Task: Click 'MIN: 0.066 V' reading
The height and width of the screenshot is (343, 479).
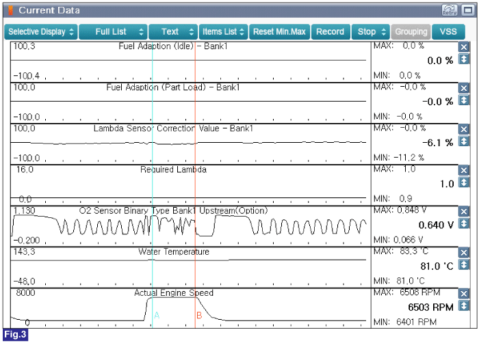Action: pyautogui.click(x=398, y=240)
